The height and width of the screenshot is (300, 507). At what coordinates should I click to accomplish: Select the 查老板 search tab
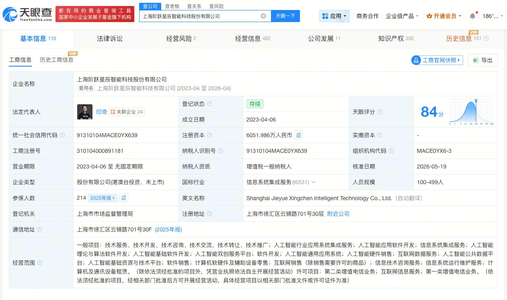click(172, 6)
